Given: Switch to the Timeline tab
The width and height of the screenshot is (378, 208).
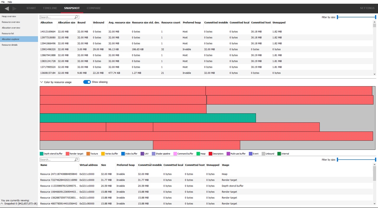Looking at the screenshot, I should [50, 8].
